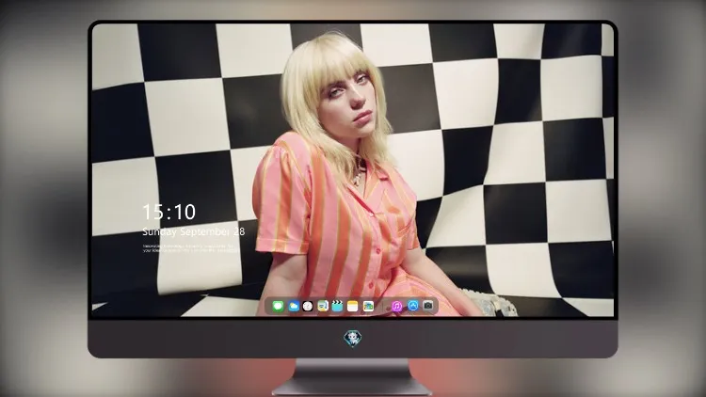Open the yellow Notes app in the dock
Screen dimensions: 706x397
pos(353,306)
